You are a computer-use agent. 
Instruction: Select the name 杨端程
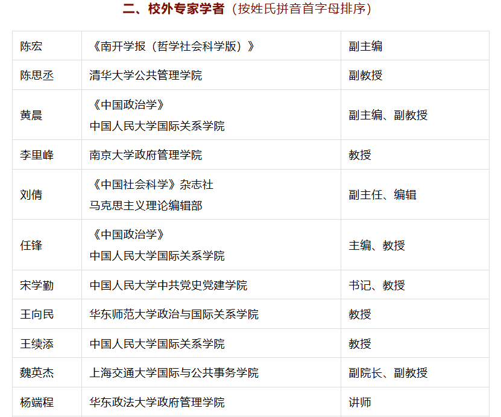(x=37, y=403)
